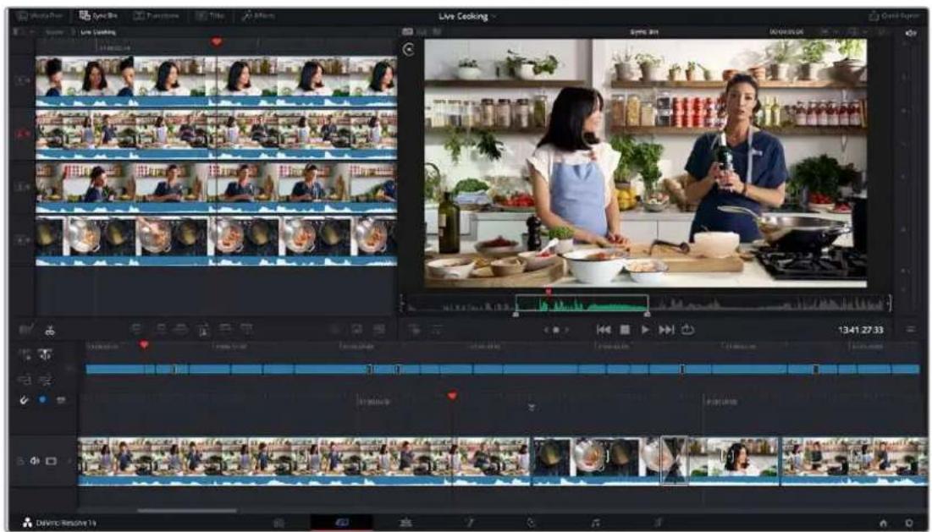Switch to the Media page
Viewport: 932px width, 532px height.
pos(278,523)
